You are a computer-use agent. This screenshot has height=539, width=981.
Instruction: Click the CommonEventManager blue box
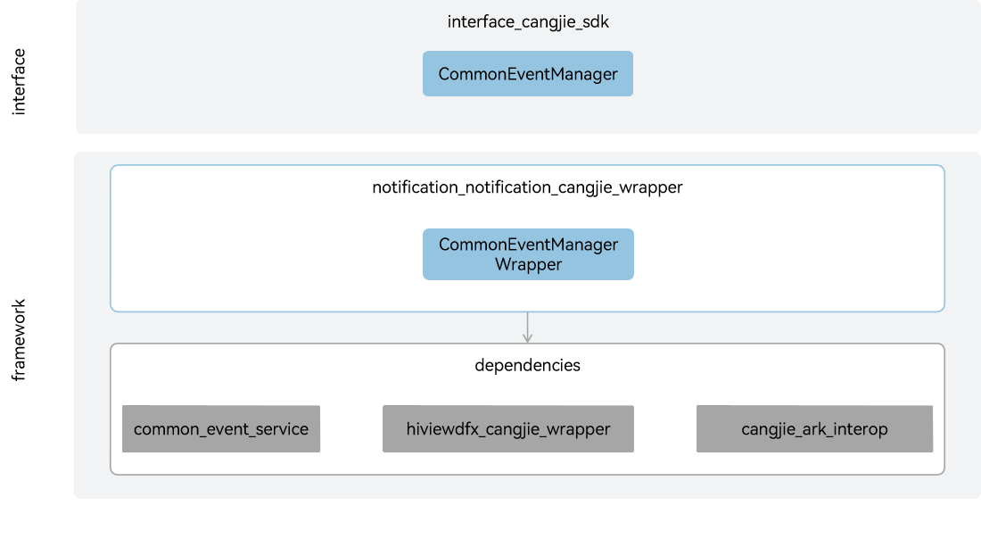coord(527,74)
